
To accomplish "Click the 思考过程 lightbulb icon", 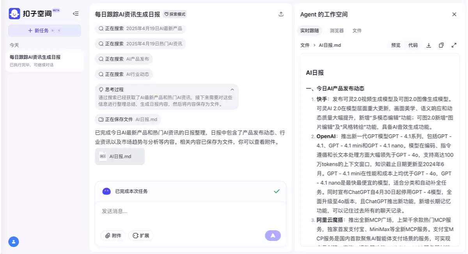I will 101,89.
